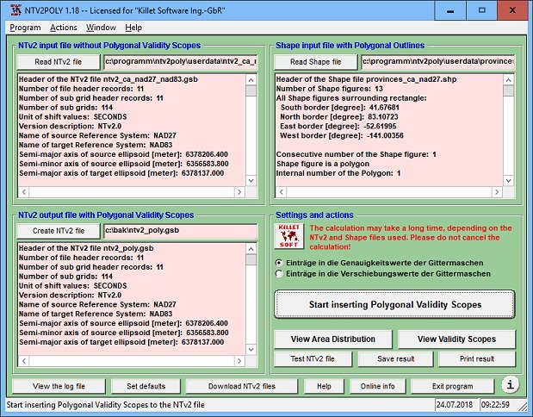Minimize the NTV2POLY window
This screenshot has width=533, height=417.
click(450, 10)
